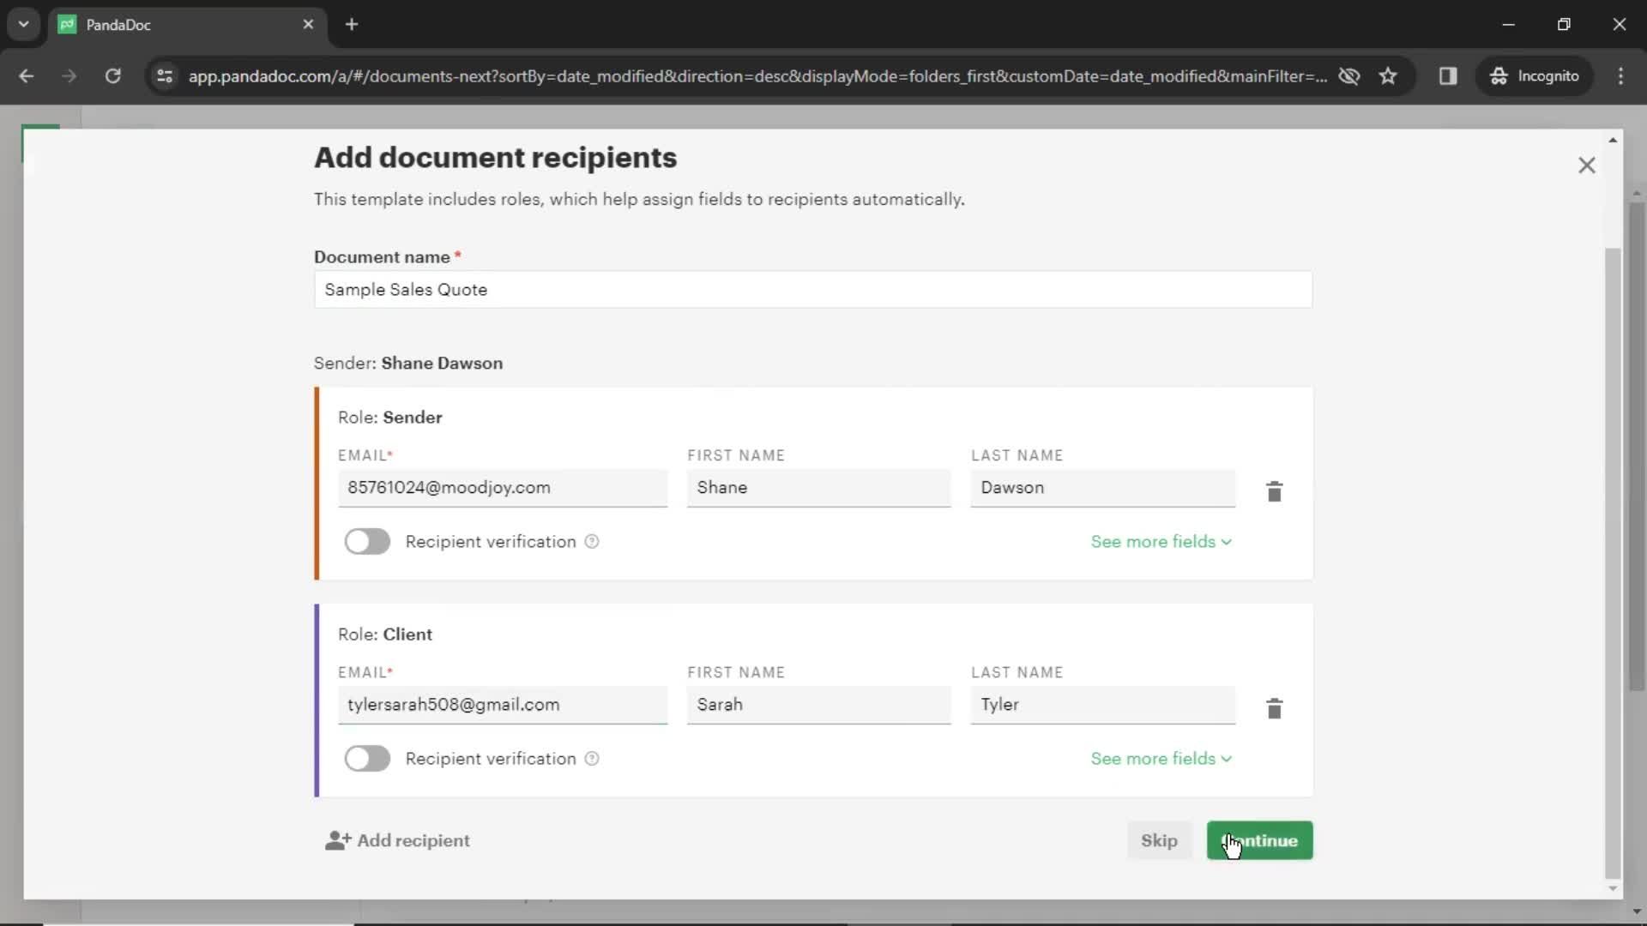Toggle Recipient verification for Sender role

point(368,540)
